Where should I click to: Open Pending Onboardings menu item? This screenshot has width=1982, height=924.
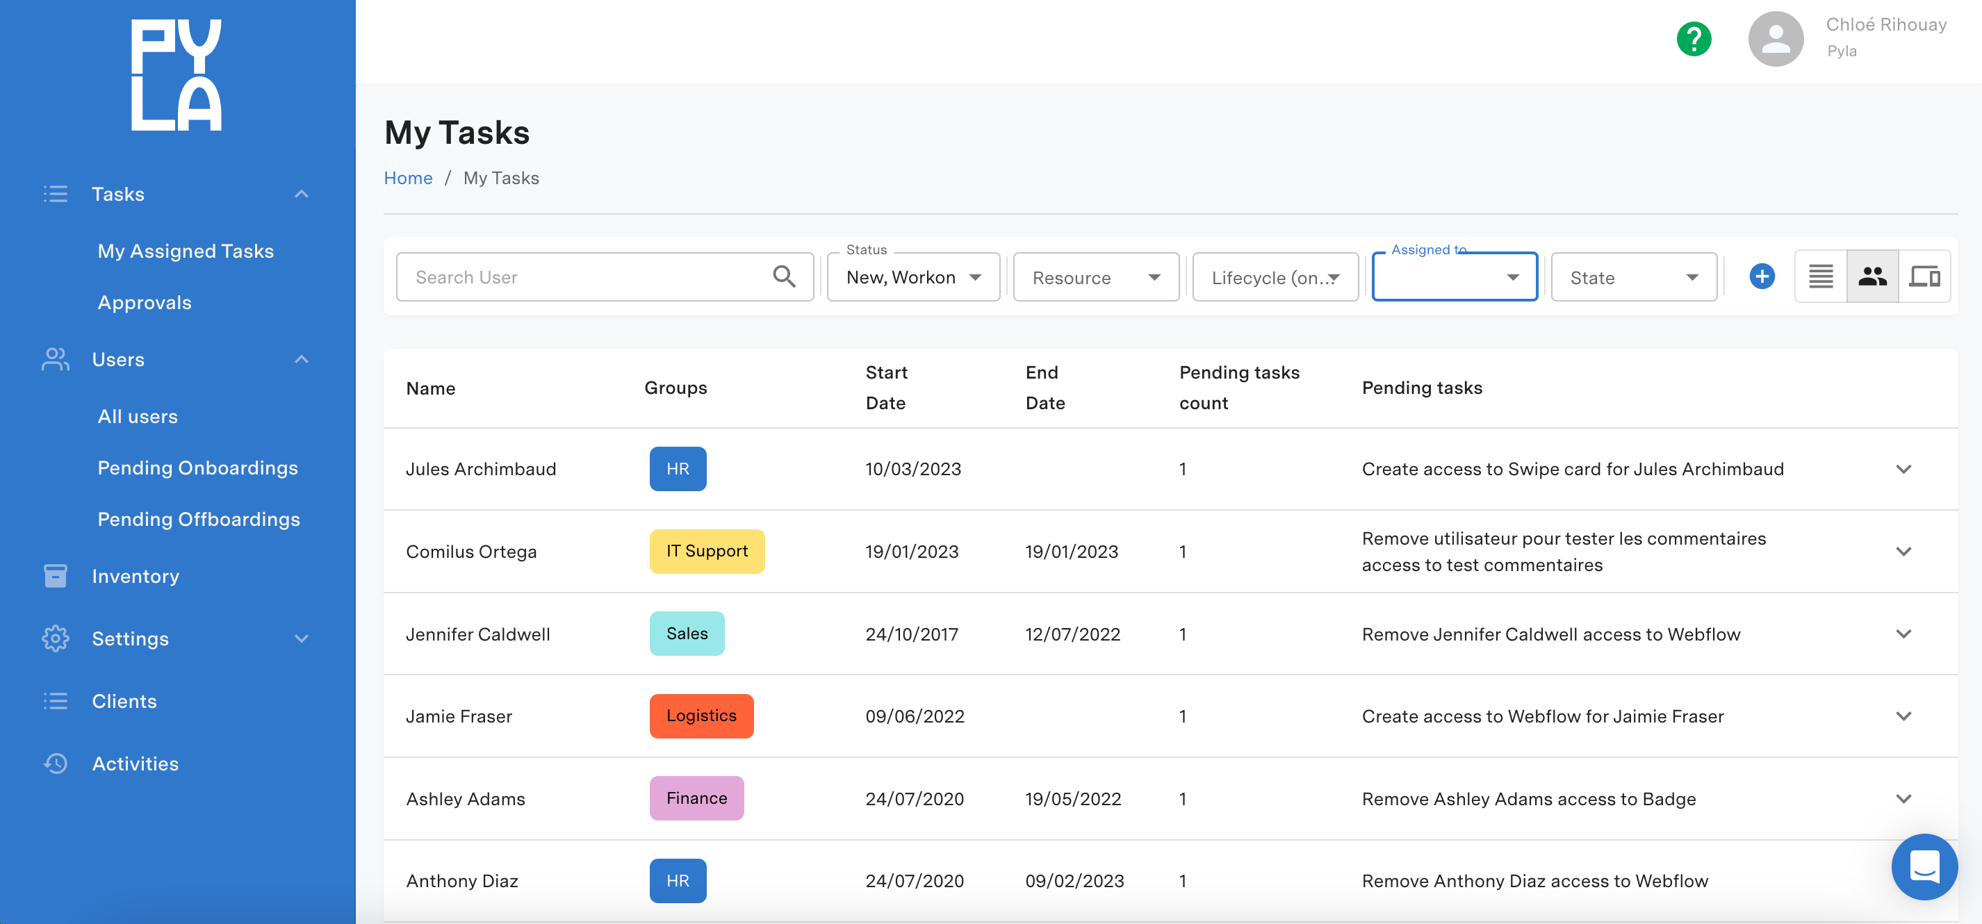[x=198, y=468]
